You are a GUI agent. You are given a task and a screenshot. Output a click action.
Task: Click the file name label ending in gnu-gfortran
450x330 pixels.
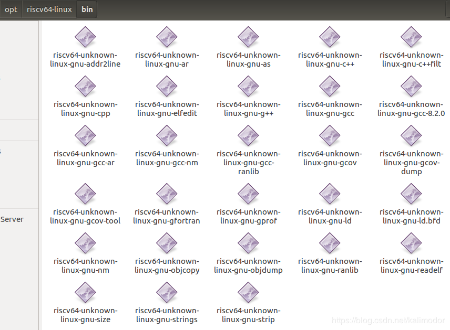coord(167,217)
